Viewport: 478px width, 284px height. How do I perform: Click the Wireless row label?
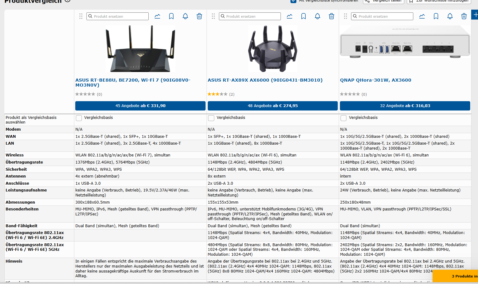point(15,155)
